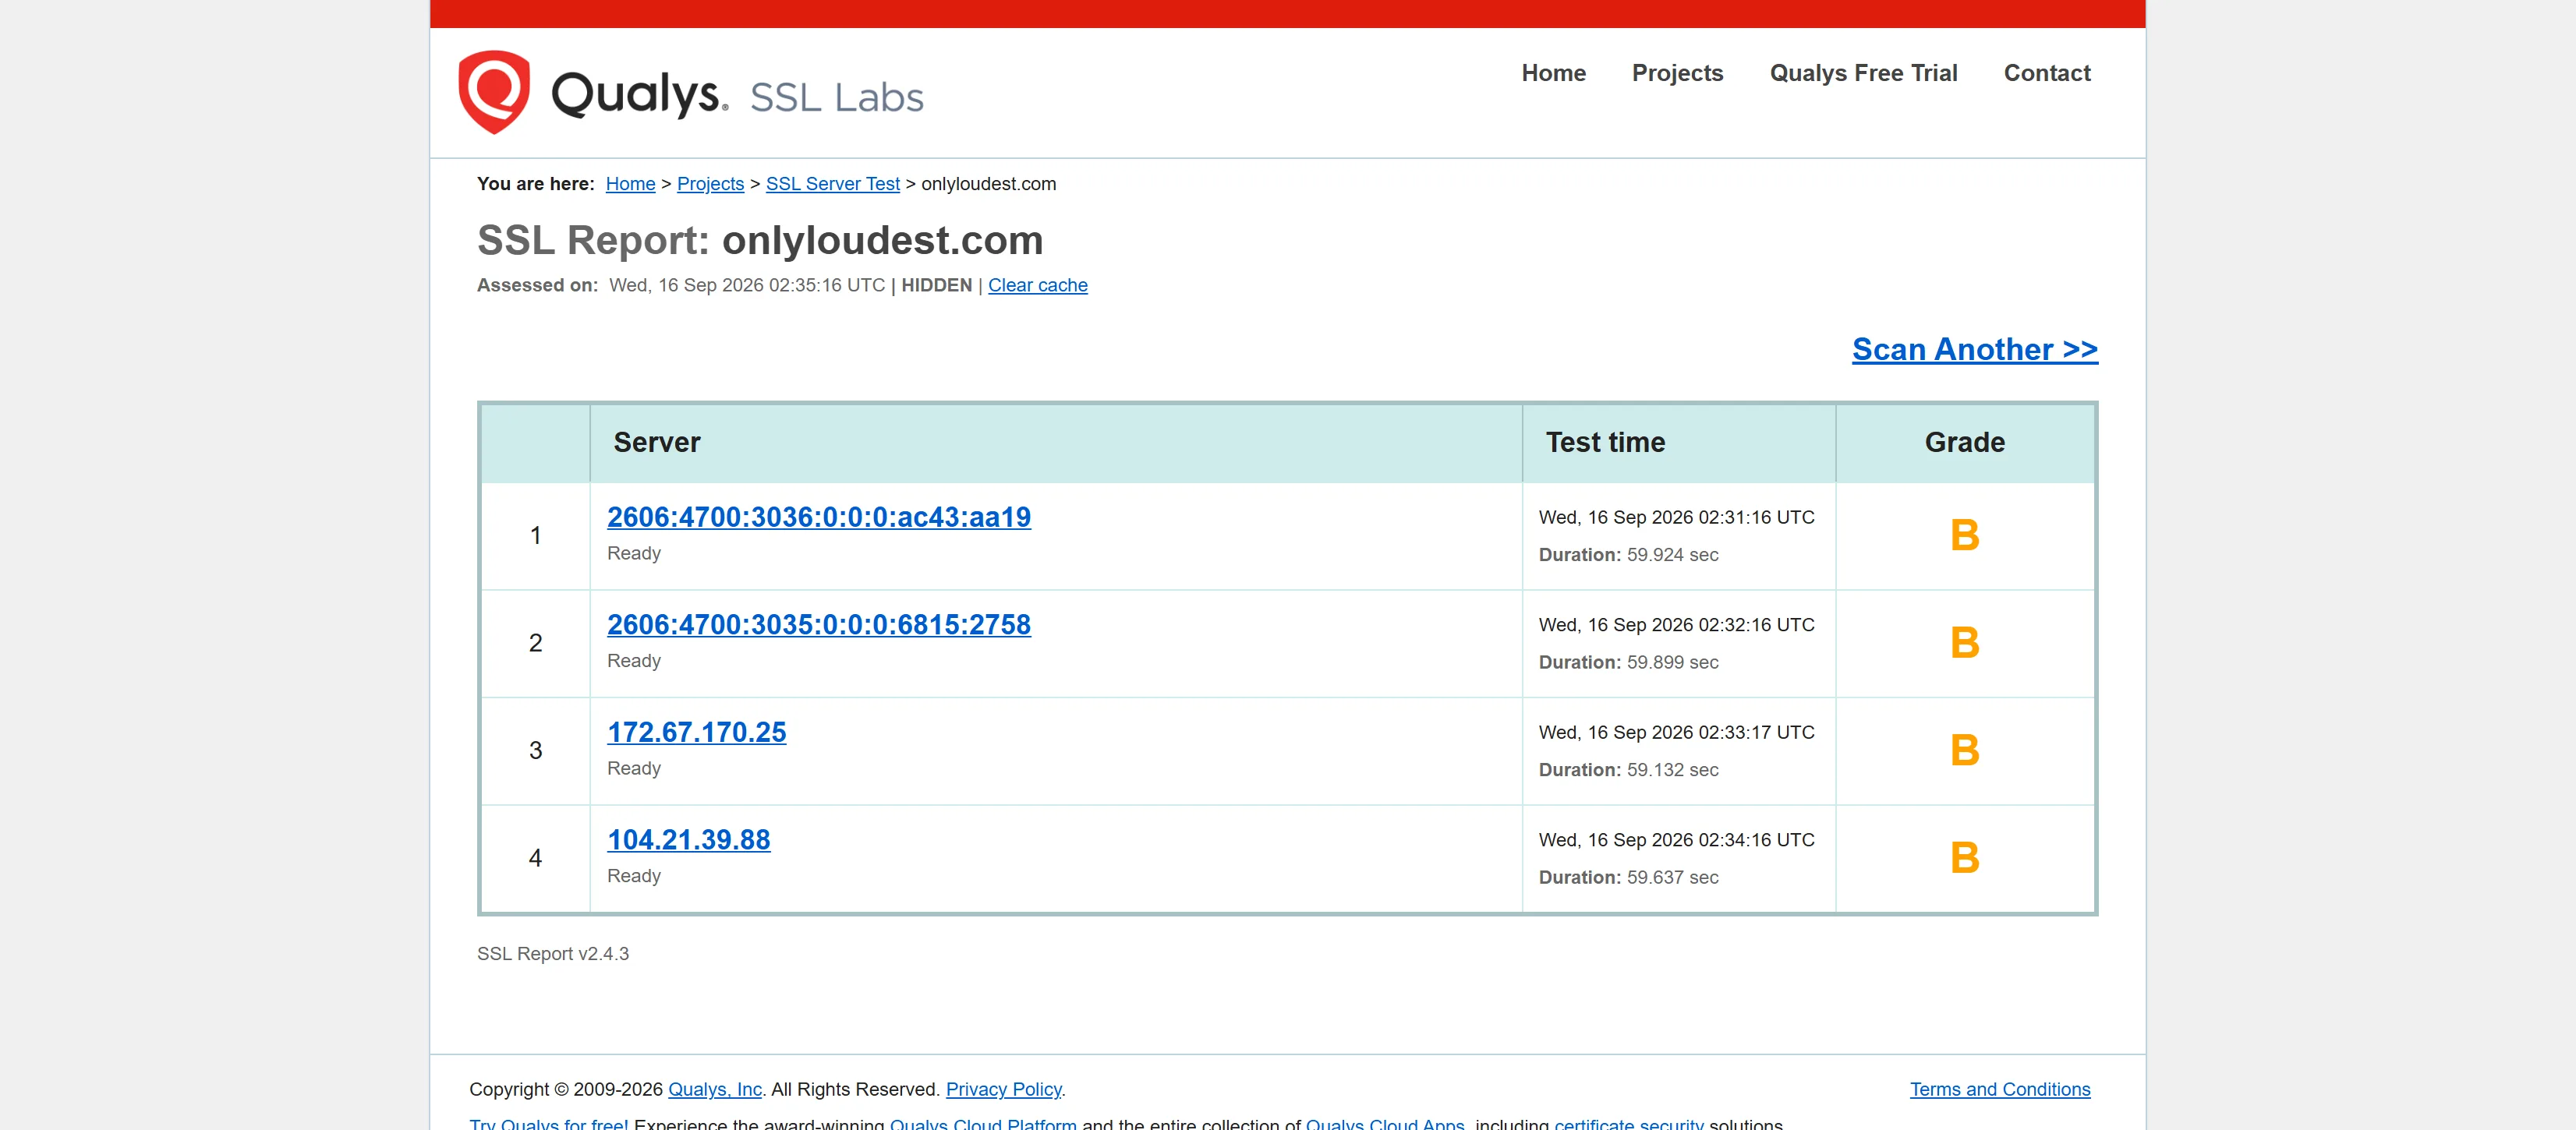
Task: Open the Projects navigation menu item
Action: [1677, 73]
